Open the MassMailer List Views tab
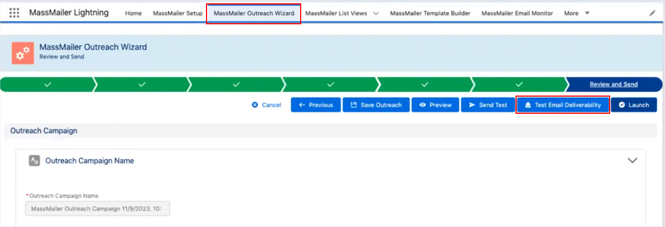The height and width of the screenshot is (227, 665). (336, 13)
